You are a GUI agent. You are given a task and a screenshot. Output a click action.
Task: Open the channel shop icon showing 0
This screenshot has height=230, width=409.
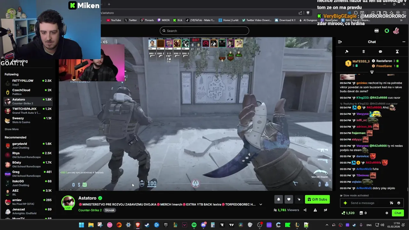pos(363,213)
